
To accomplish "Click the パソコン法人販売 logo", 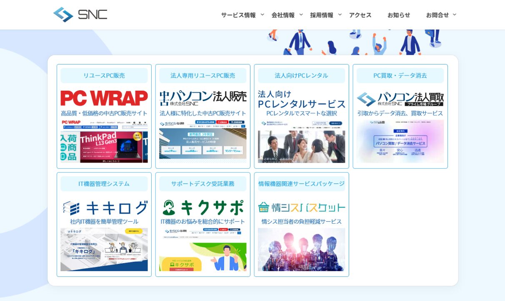I will click(x=203, y=99).
